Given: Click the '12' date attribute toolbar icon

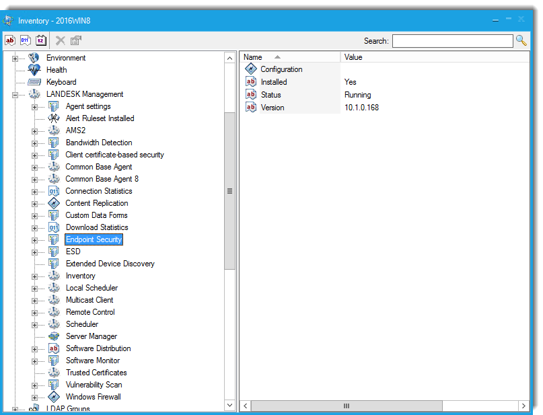Looking at the screenshot, I should coord(40,40).
